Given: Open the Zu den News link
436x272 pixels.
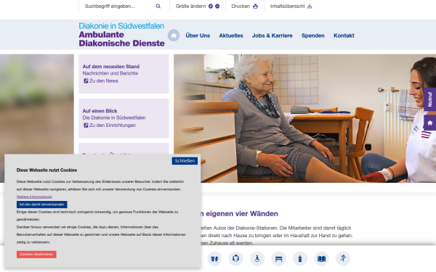Looking at the screenshot, I should pyautogui.click(x=104, y=81).
